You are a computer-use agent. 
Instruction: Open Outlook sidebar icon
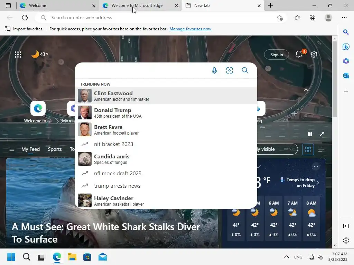[346, 76]
